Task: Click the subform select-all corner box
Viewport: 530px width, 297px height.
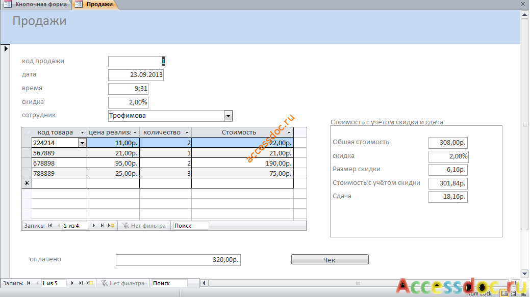Action: 27,132
